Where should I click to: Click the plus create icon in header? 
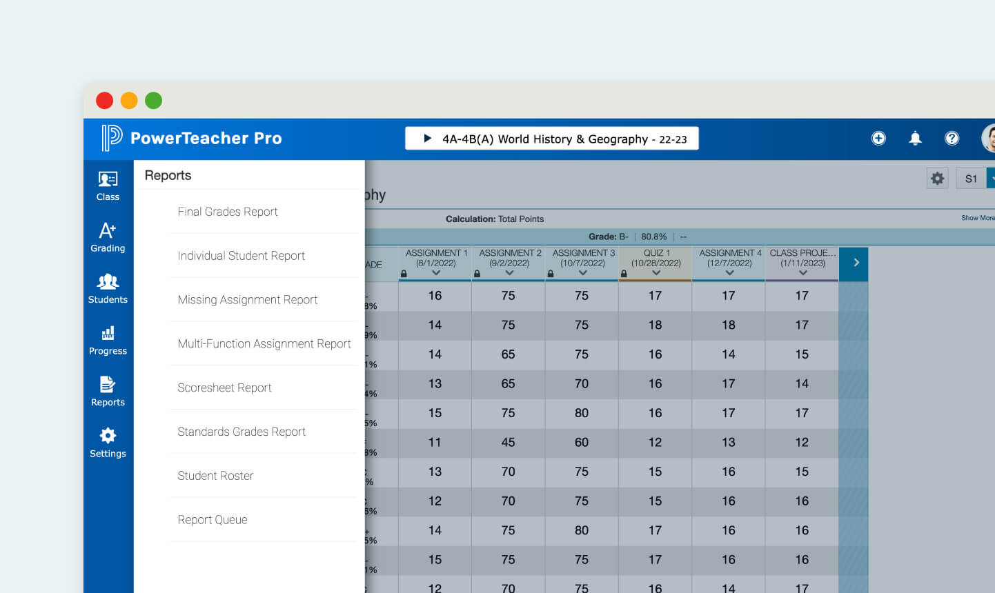878,139
